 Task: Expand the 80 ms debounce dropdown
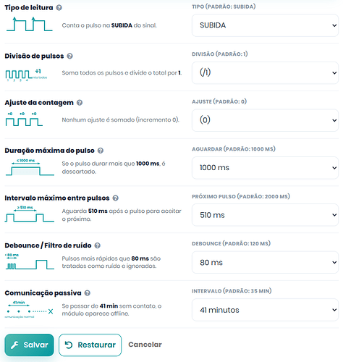tap(265, 262)
